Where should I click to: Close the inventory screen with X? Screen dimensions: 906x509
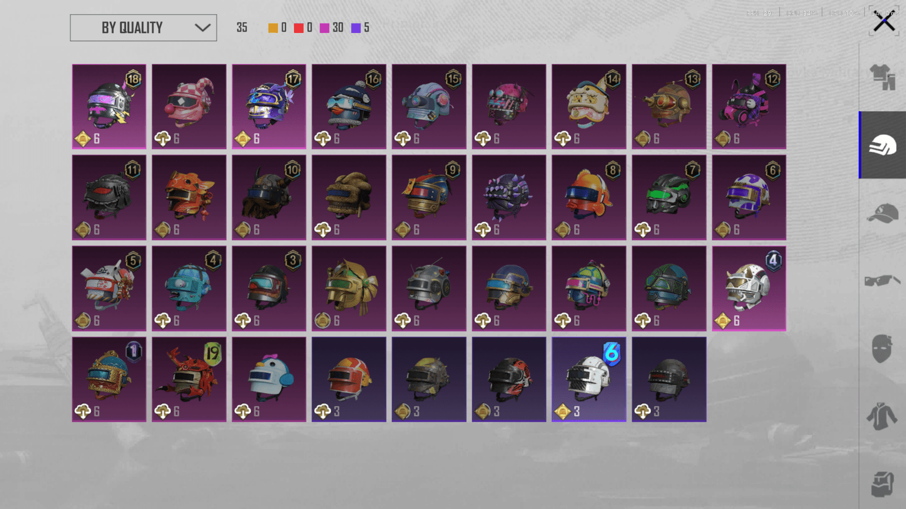pos(884,21)
